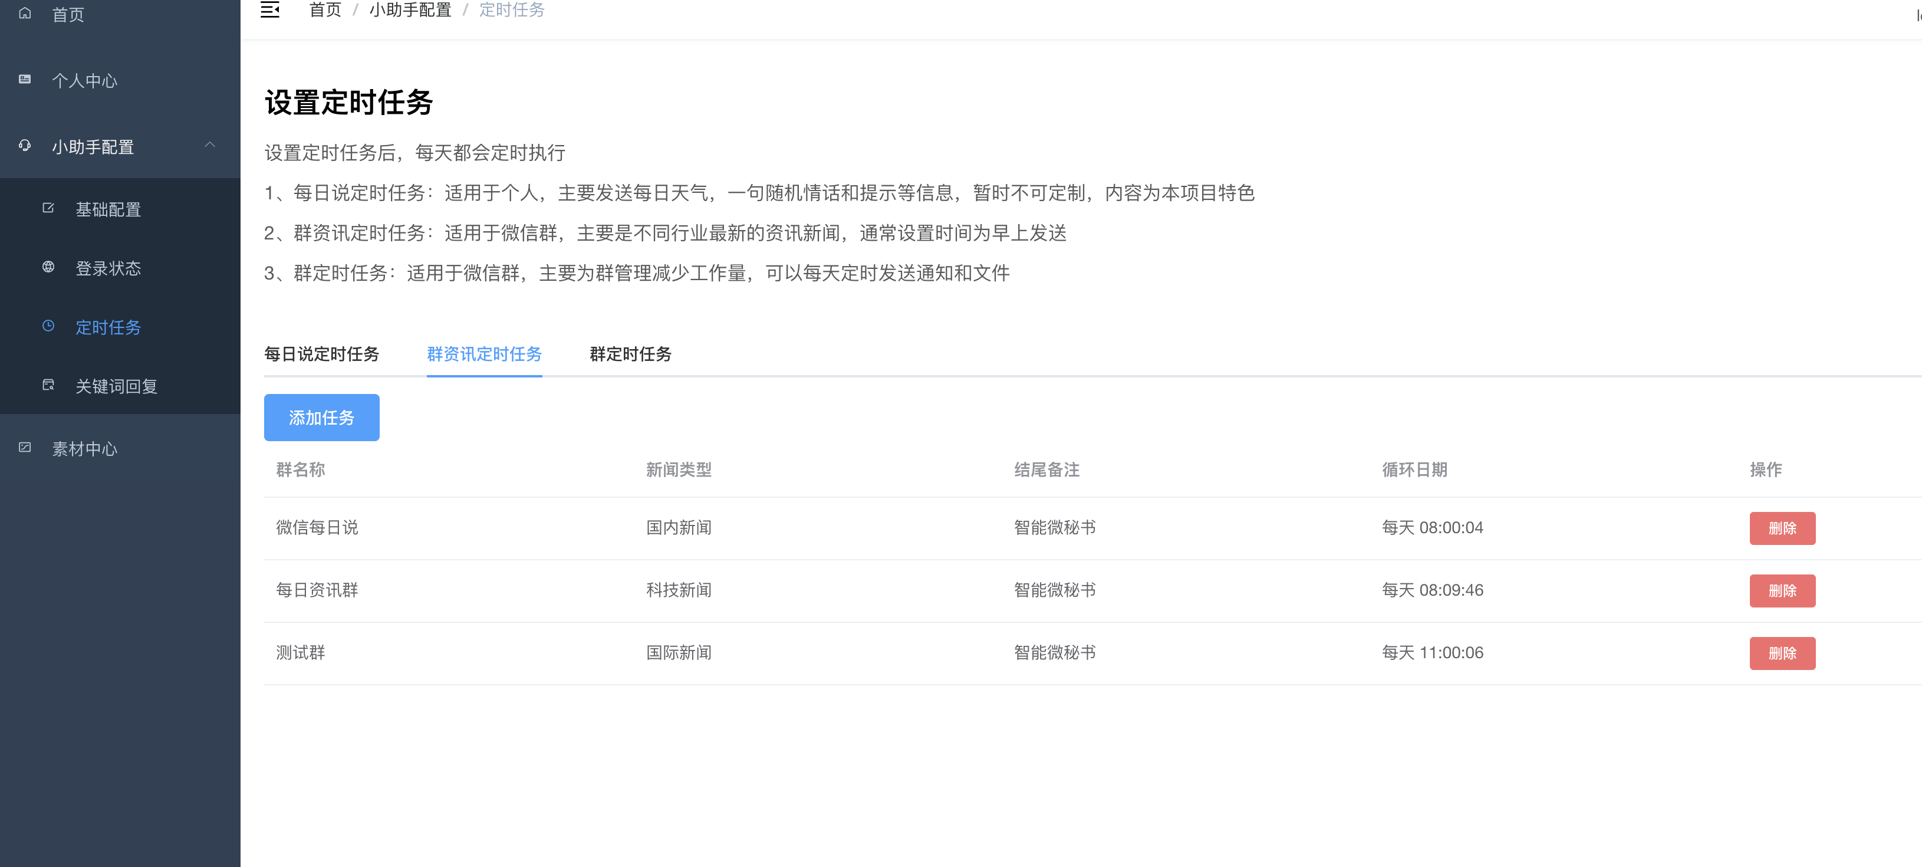Screen dimensions: 1922x867
Task: Switch to the 群定时任务 tab
Action: (630, 354)
